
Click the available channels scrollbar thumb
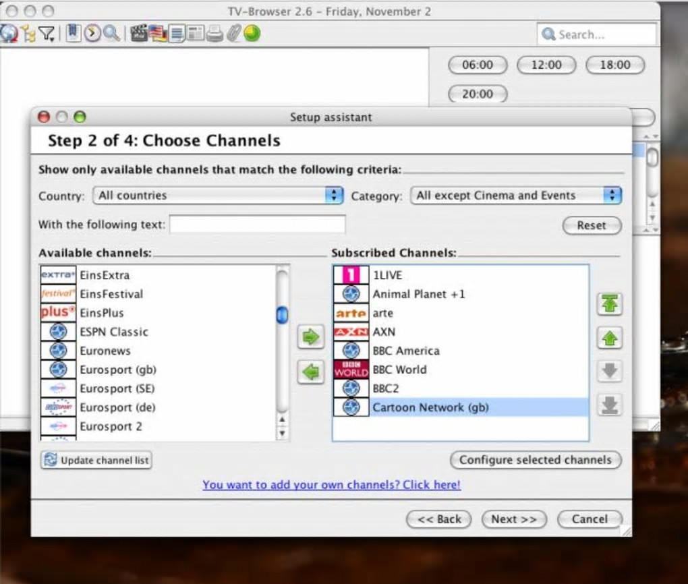(282, 315)
